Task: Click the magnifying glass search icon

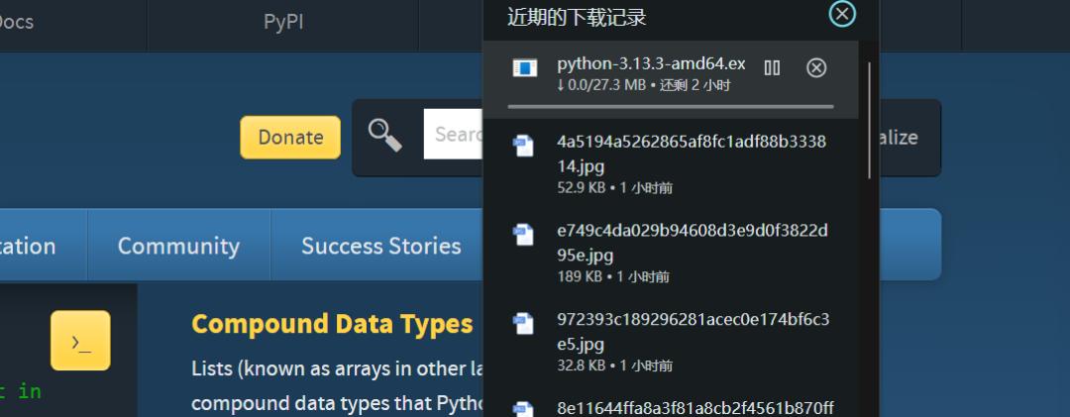Action: click(x=384, y=135)
